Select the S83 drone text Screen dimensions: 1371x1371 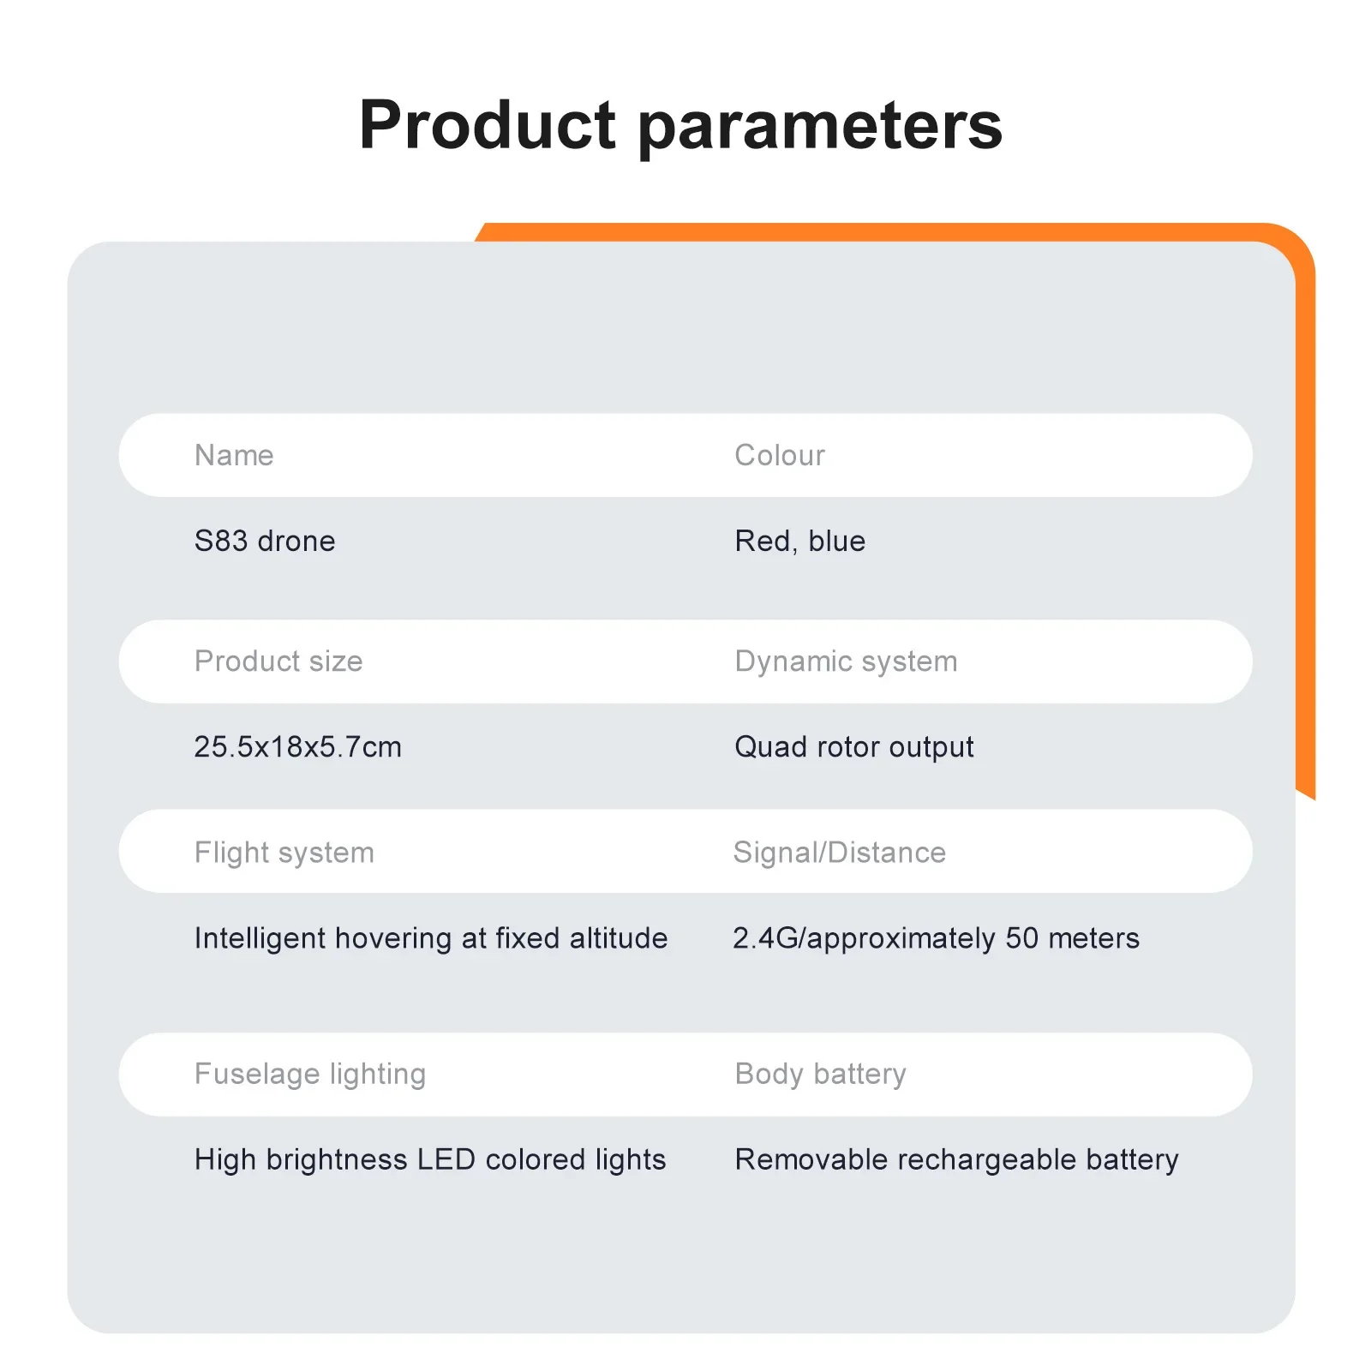(265, 541)
